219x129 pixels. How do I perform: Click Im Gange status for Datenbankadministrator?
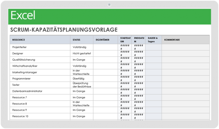[82, 91]
